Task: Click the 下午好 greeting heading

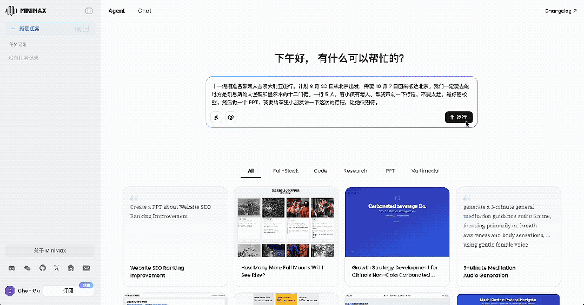Action: tap(339, 58)
